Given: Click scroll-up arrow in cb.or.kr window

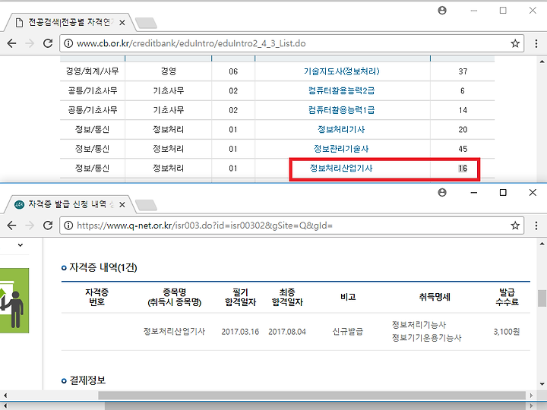Looking at the screenshot, I should coord(542,61).
